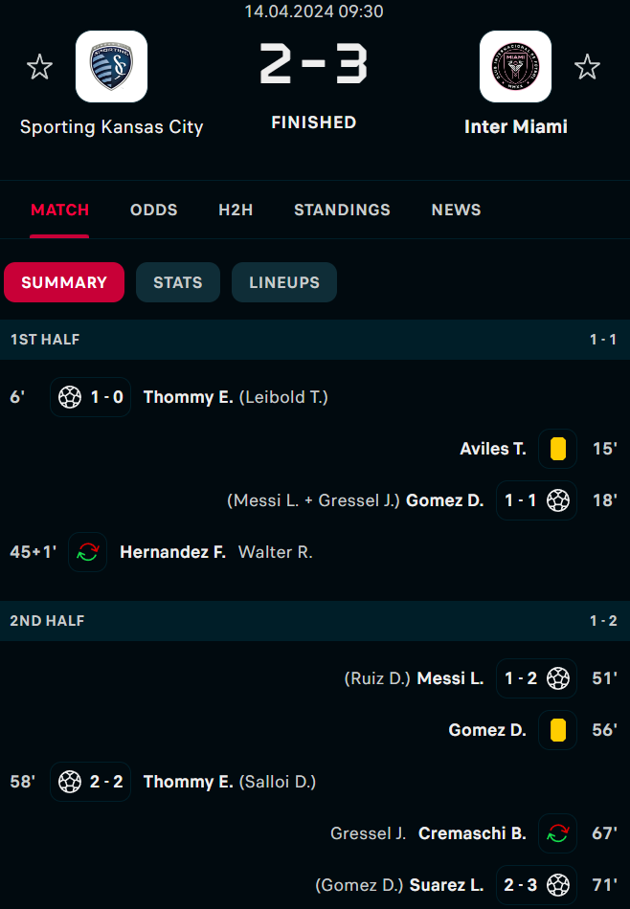Go to the STANDINGS tab
Screen dimensions: 630x909
(342, 210)
